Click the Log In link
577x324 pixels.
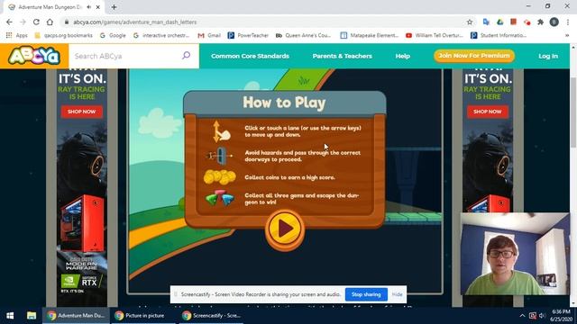(548, 56)
